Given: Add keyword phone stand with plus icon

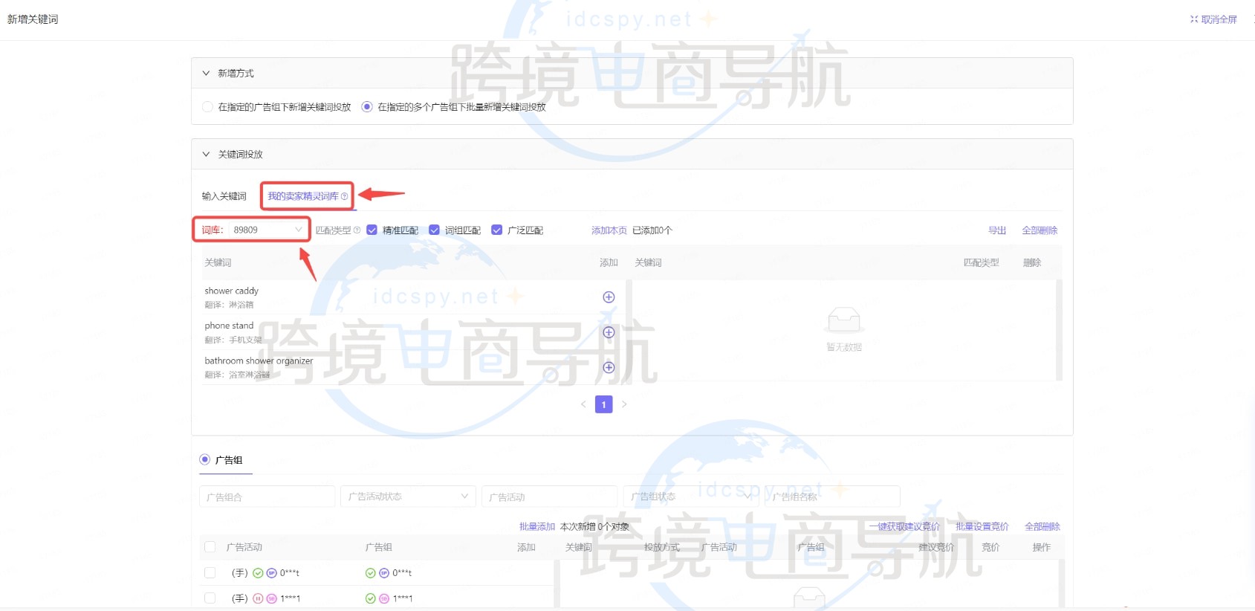Looking at the screenshot, I should point(609,332).
